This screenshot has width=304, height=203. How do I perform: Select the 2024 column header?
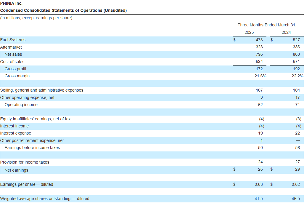click(x=286, y=32)
